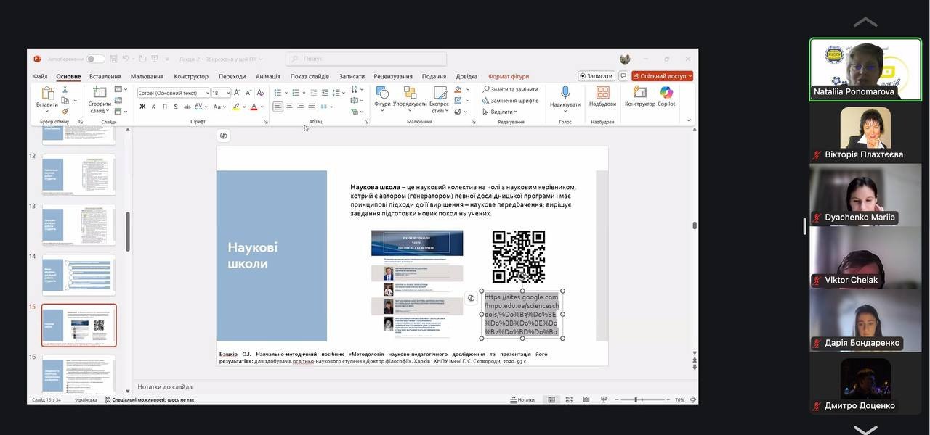
Task: Click the Save icon in title bar
Action: 113,59
